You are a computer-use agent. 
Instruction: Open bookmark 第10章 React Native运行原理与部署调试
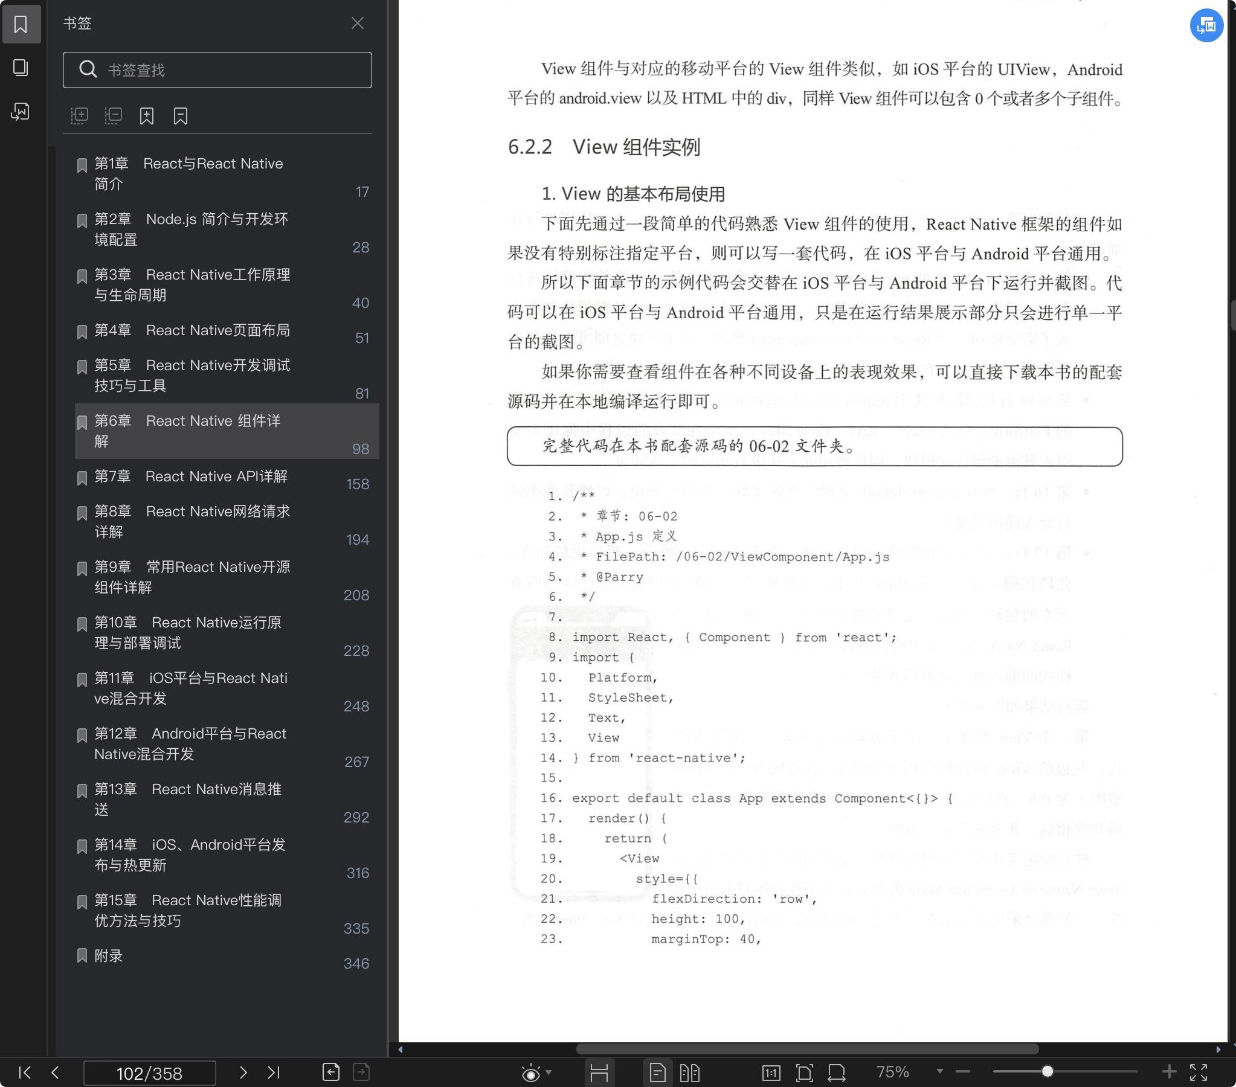[227, 633]
